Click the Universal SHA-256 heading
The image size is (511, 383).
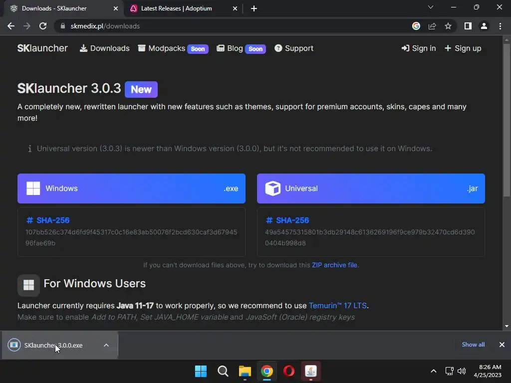pyautogui.click(x=287, y=220)
